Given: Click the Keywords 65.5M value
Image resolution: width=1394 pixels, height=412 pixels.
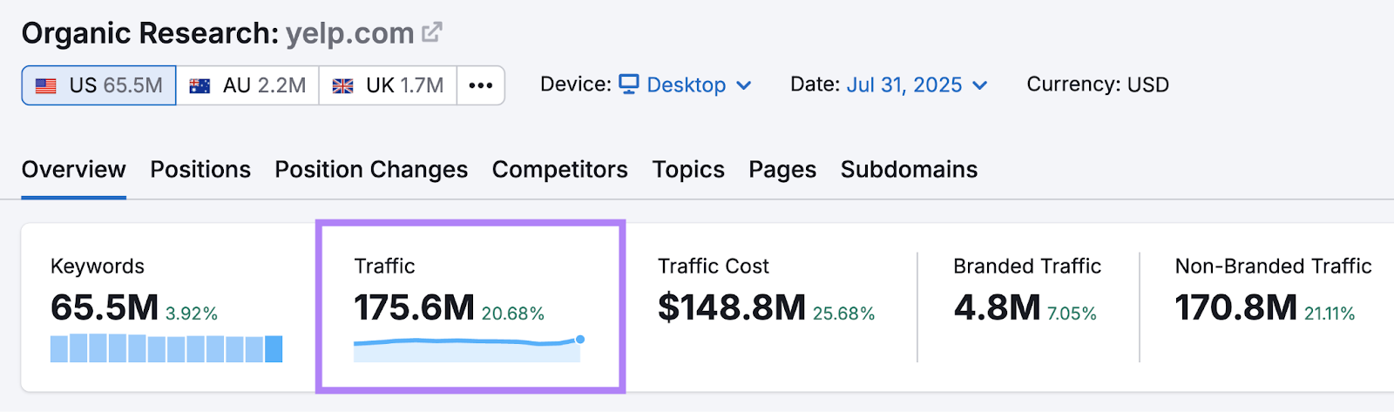Looking at the screenshot, I should (105, 307).
